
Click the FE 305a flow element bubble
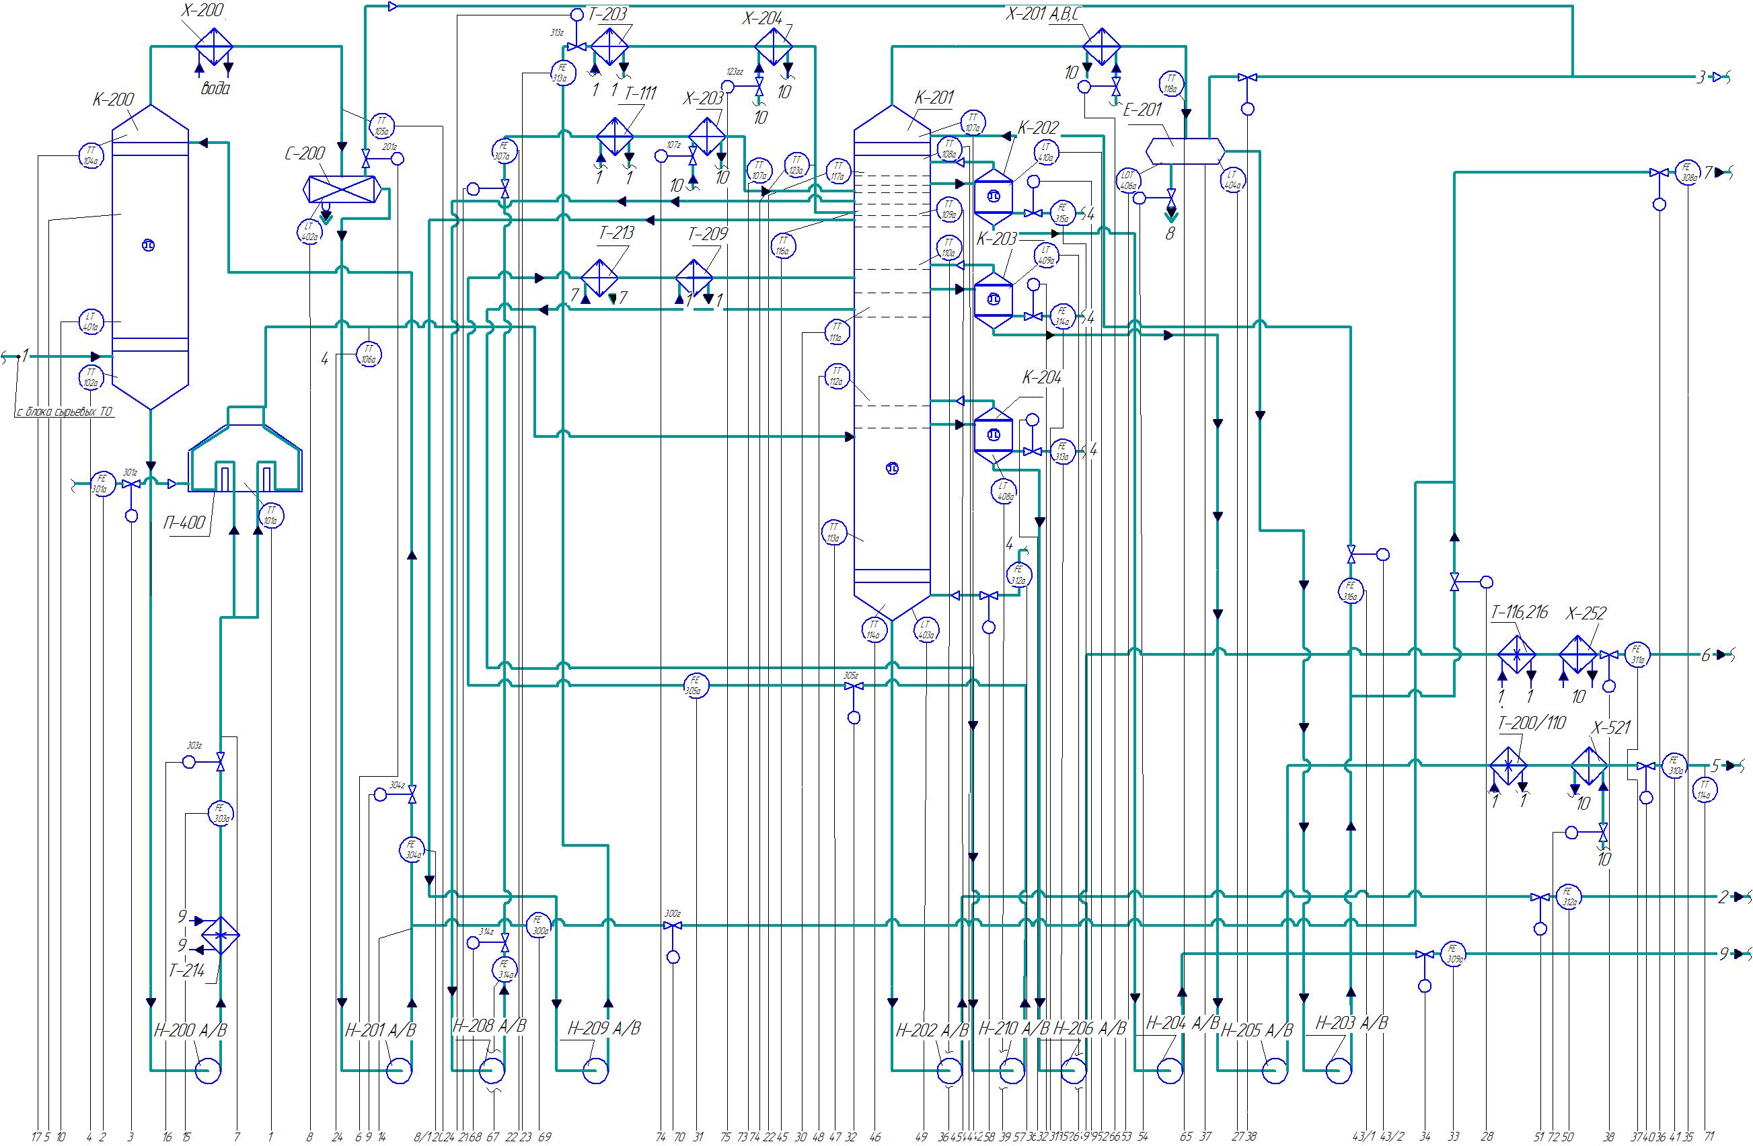696,686
